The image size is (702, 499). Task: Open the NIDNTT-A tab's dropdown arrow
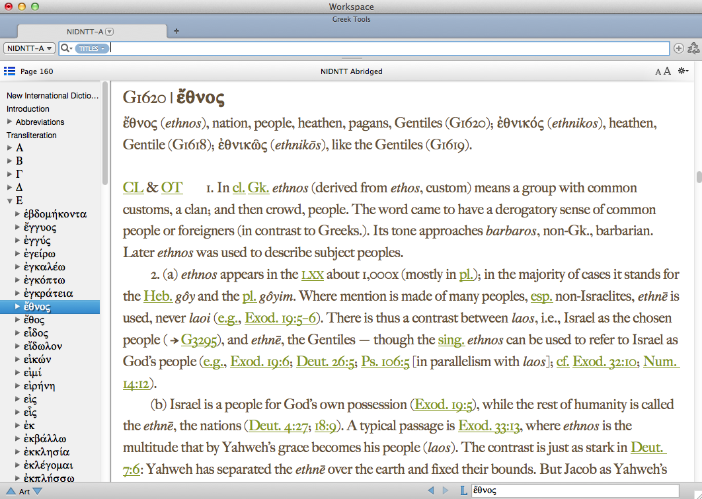pyautogui.click(x=110, y=32)
